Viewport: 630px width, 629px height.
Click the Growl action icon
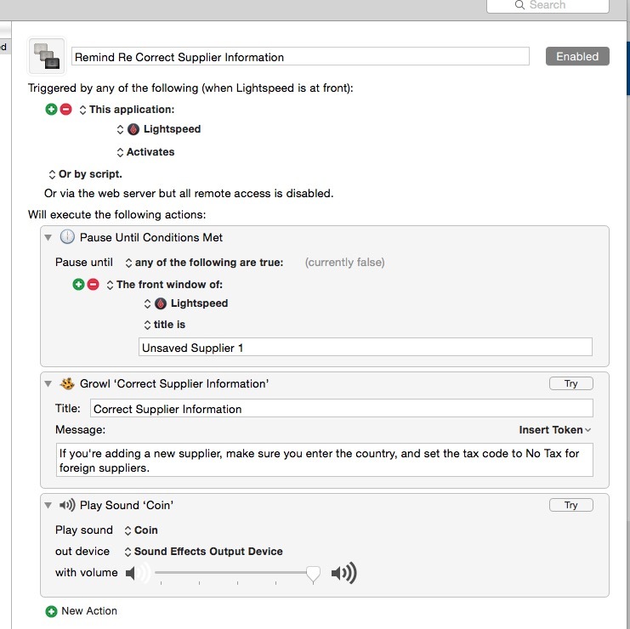click(x=67, y=383)
